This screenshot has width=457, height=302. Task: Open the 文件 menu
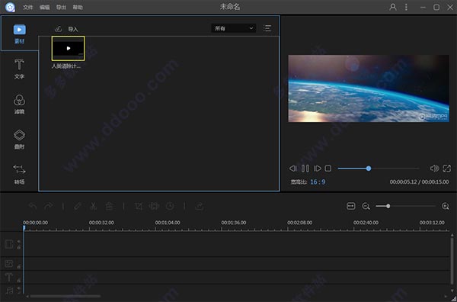click(28, 8)
